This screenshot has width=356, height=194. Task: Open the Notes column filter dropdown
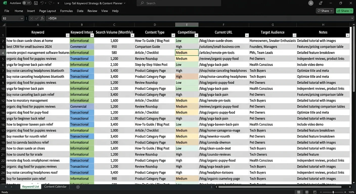click(x=348, y=35)
